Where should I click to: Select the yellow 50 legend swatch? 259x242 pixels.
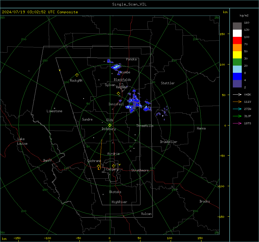pyautogui.click(x=237, y=55)
